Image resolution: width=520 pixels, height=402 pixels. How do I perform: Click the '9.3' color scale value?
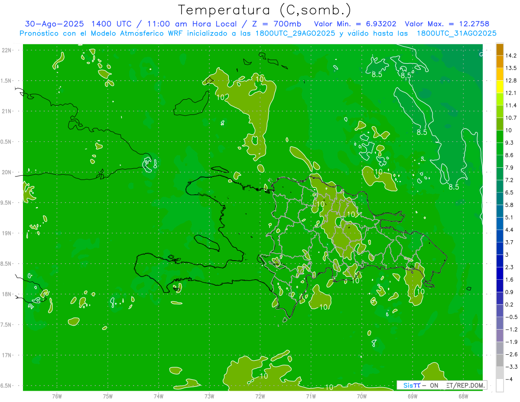[509, 143]
